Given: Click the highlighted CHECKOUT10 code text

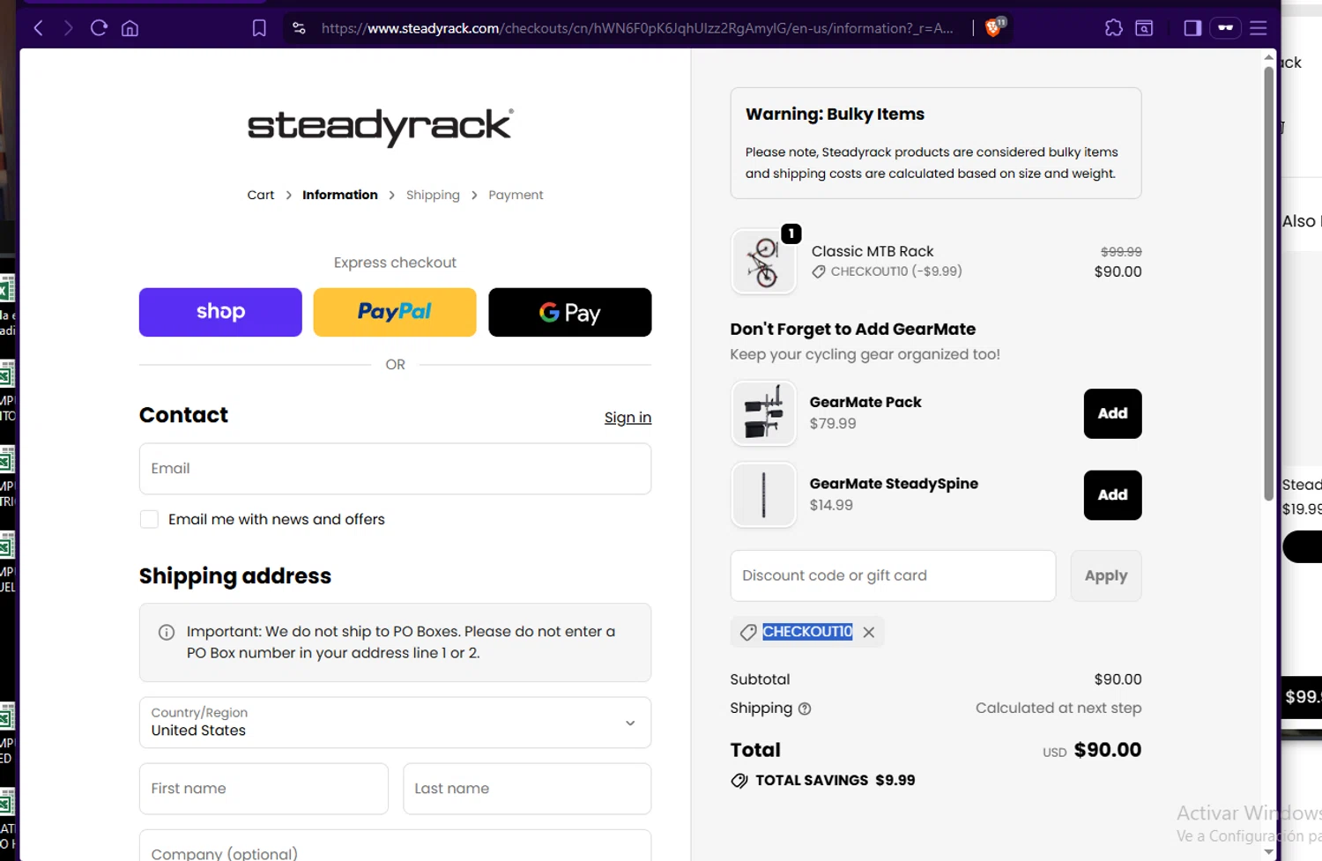Looking at the screenshot, I should (x=807, y=632).
